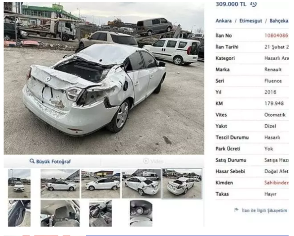Click the price history clock icon
This screenshot has width=294, height=236.
click(x=253, y=4)
